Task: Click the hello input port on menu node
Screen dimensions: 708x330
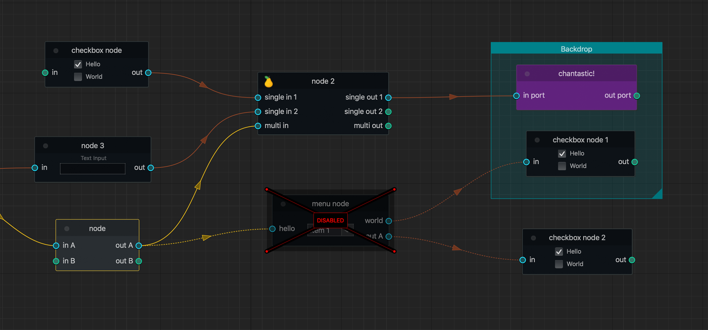Action: pos(272,229)
